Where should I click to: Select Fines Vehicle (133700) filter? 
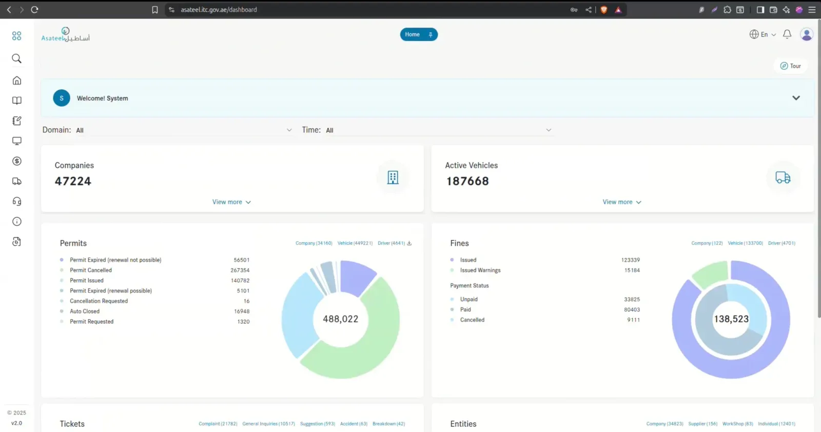(x=746, y=243)
